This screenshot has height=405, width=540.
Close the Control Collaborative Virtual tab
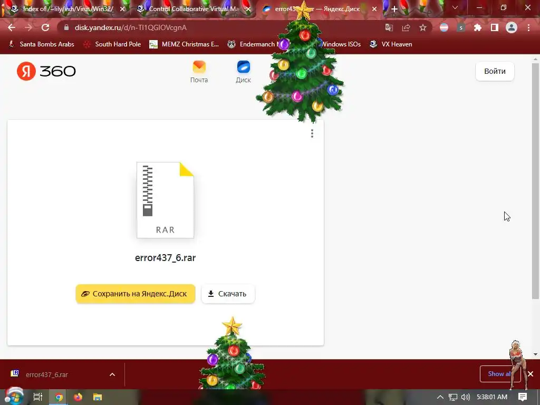tap(248, 9)
